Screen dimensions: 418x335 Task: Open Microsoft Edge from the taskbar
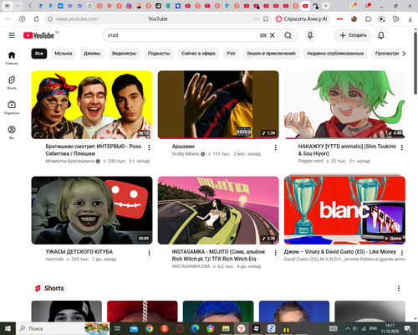[195, 328]
